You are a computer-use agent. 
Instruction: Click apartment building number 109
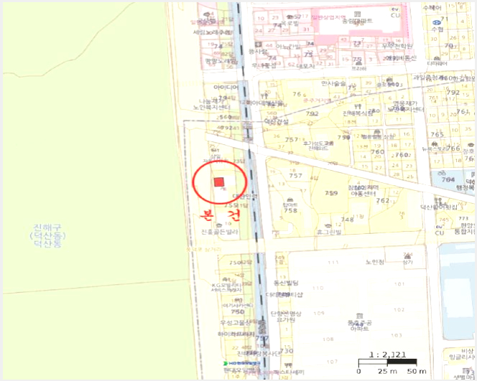319,313
